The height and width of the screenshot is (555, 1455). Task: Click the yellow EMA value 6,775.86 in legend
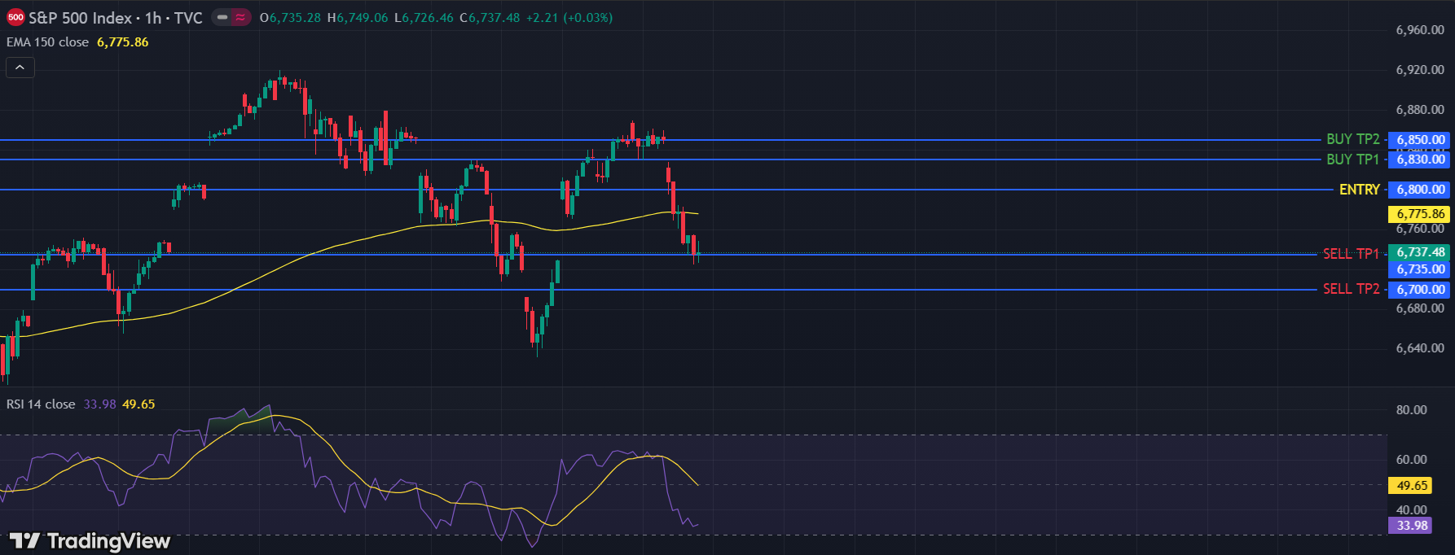click(122, 42)
